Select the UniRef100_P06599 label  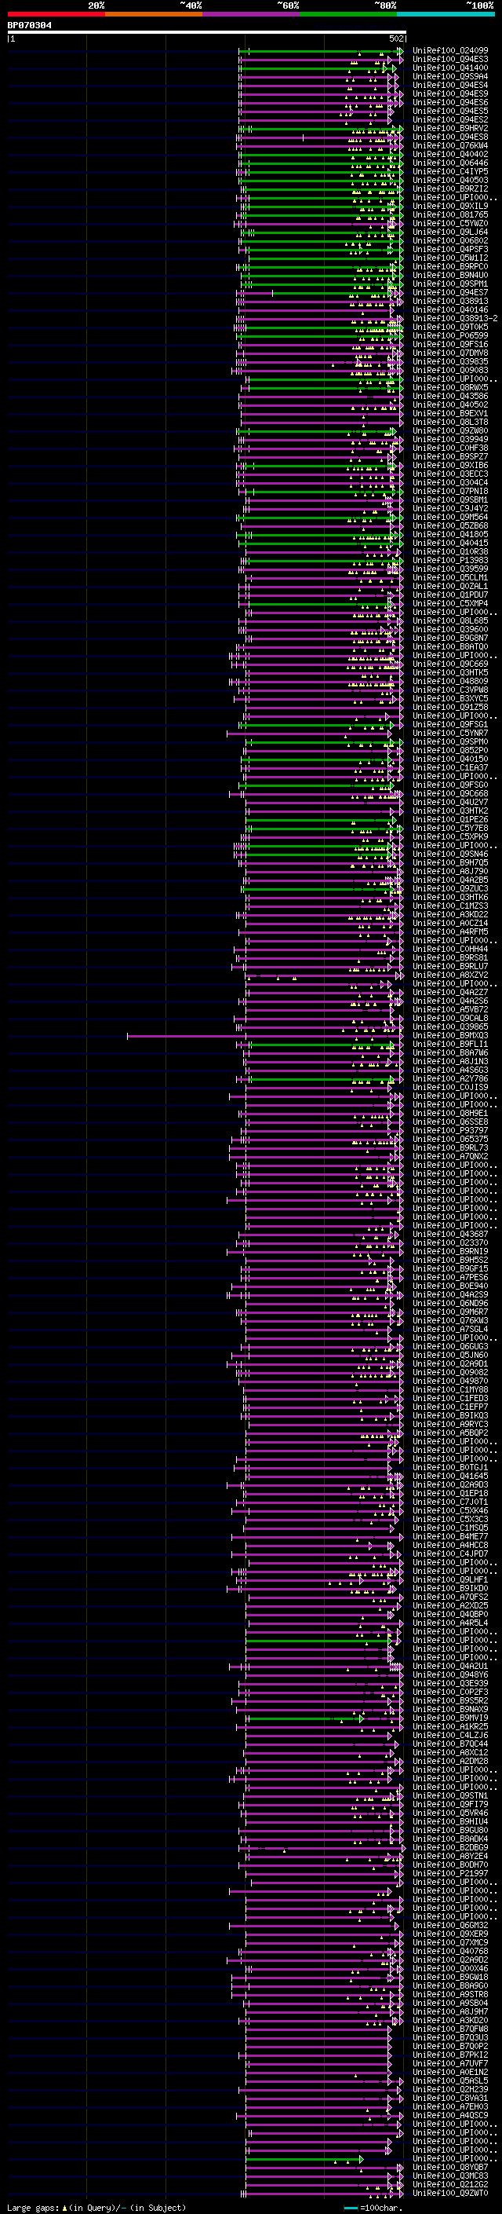point(450,336)
